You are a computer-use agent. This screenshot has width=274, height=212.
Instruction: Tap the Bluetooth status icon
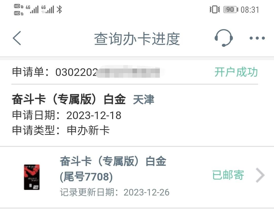(59, 9)
